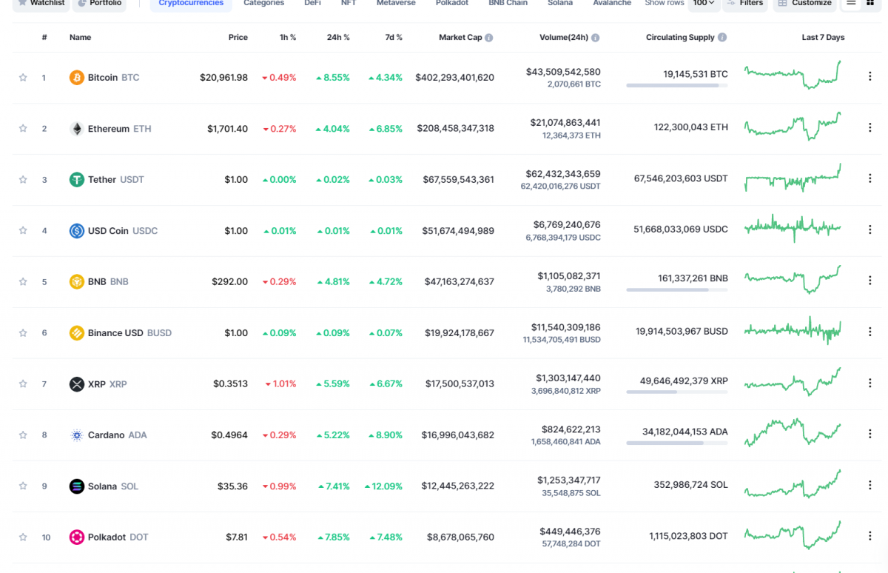
Task: Star Ethereum to add to watchlist
Action: pyautogui.click(x=23, y=128)
